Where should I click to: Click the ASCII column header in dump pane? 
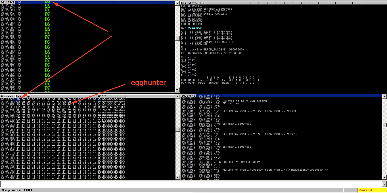(111, 96)
